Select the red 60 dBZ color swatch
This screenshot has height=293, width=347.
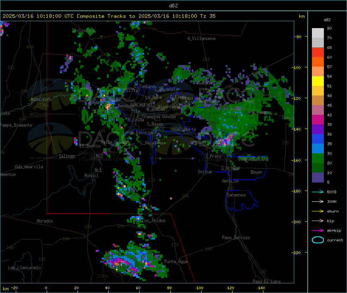click(x=318, y=52)
